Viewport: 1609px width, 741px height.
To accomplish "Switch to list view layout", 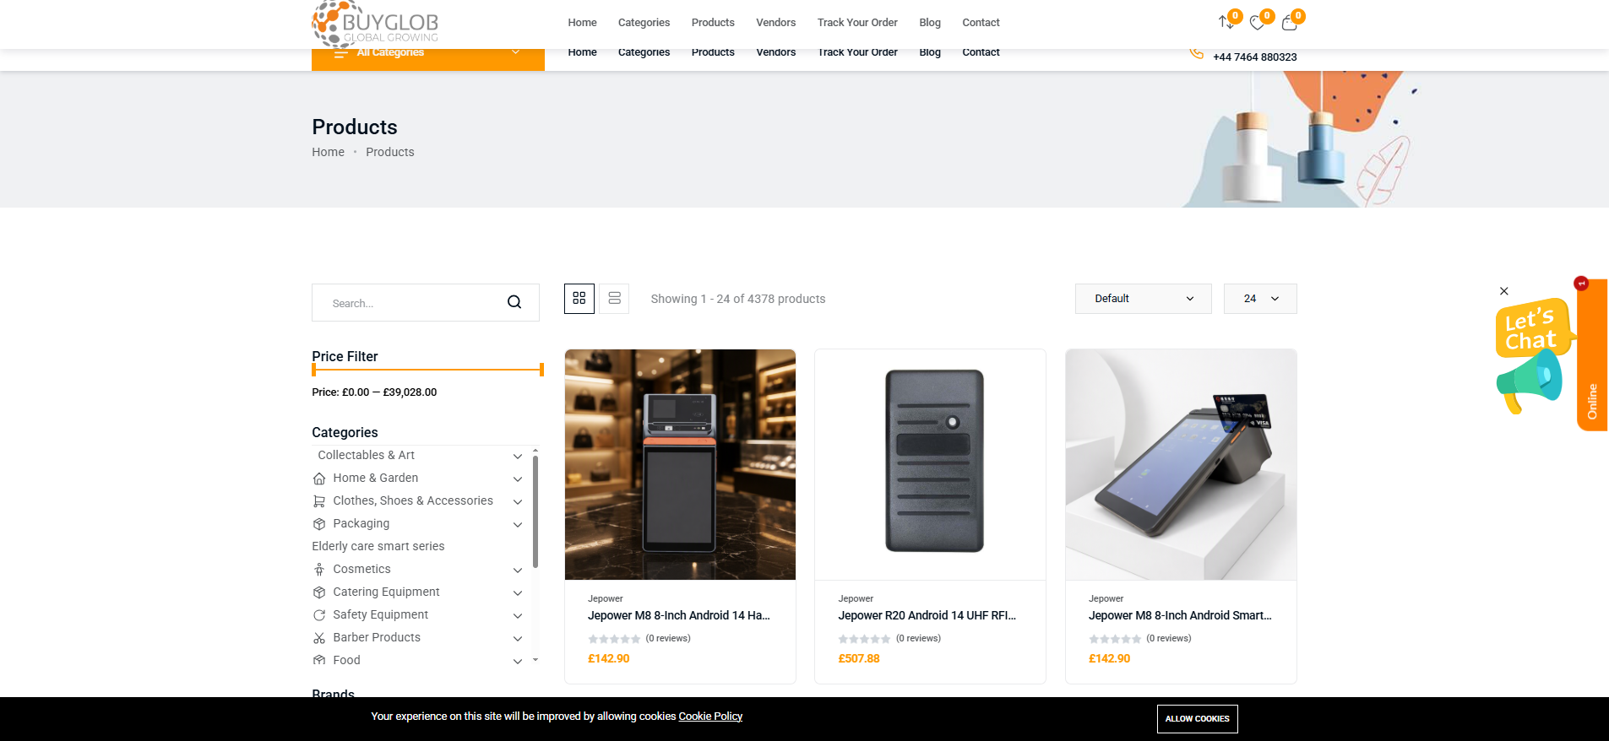I will (614, 299).
